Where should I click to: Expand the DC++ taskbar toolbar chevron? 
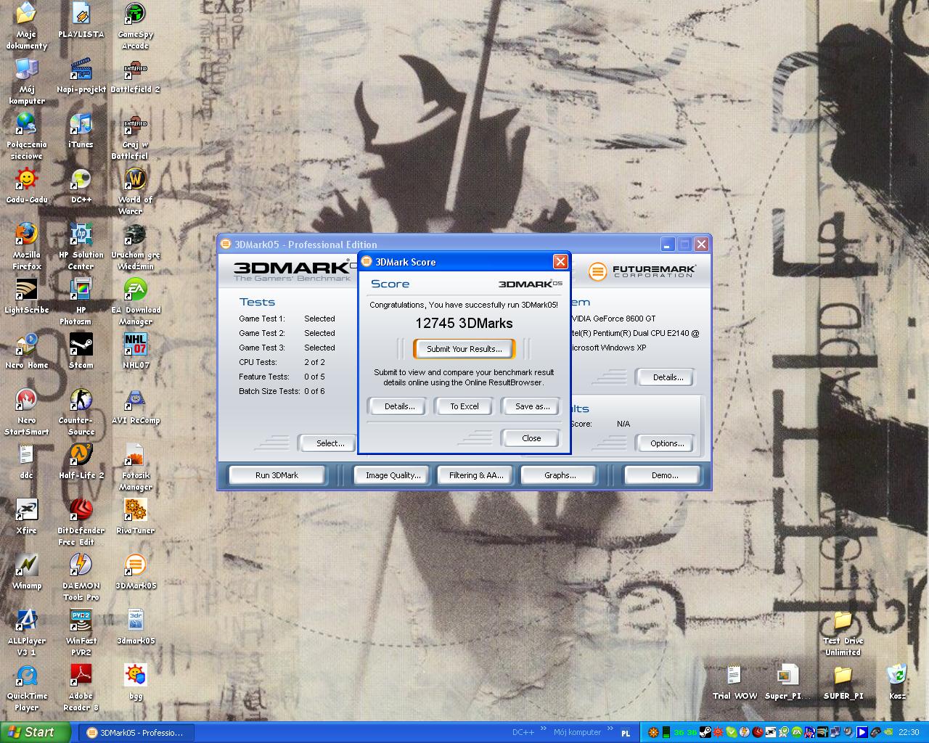[x=542, y=728]
